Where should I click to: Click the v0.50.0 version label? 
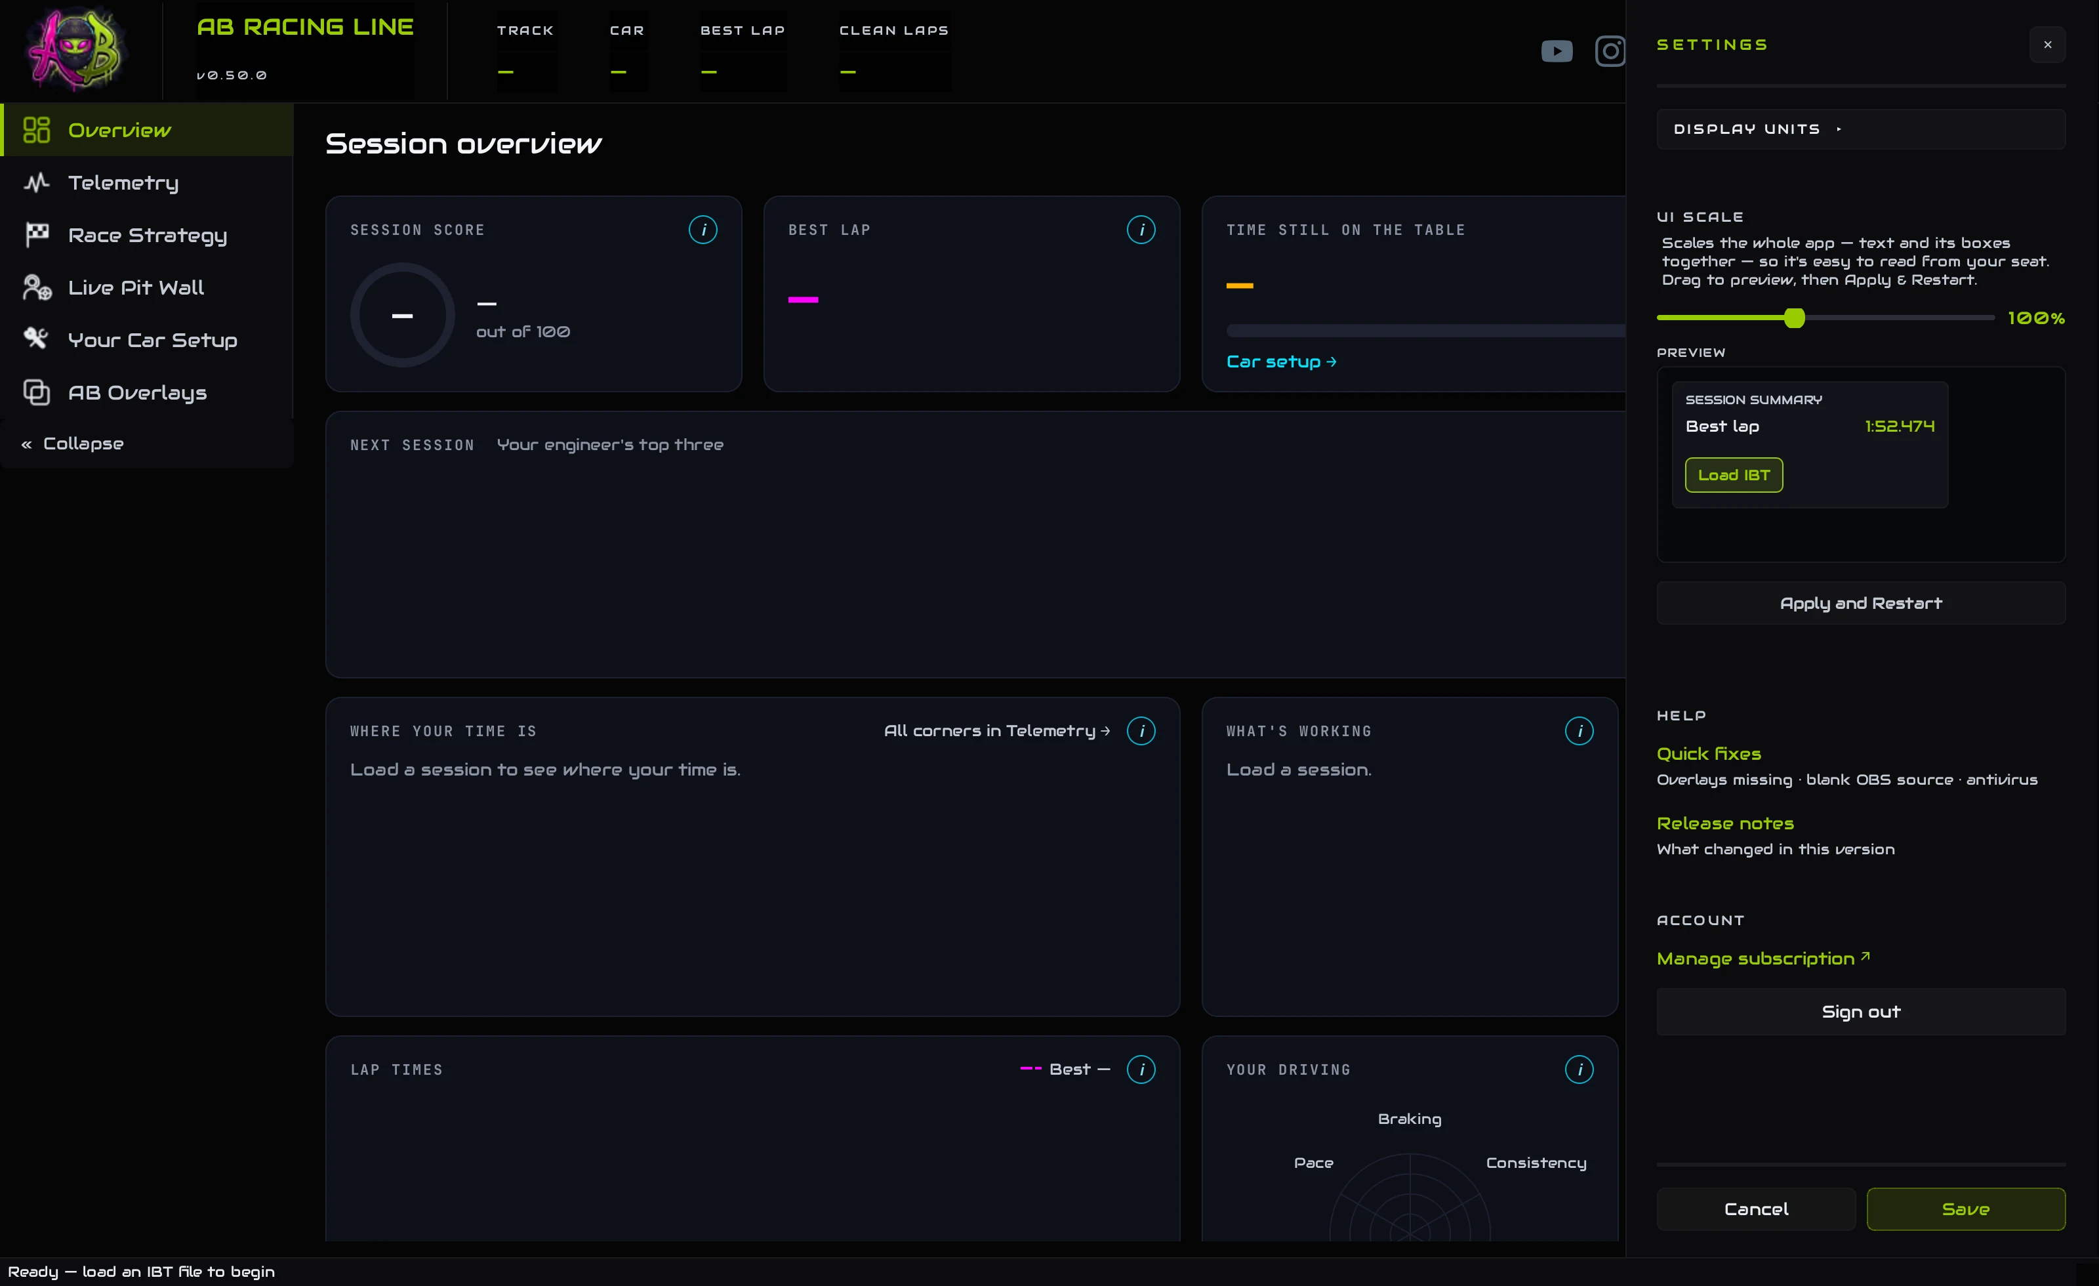[232, 75]
